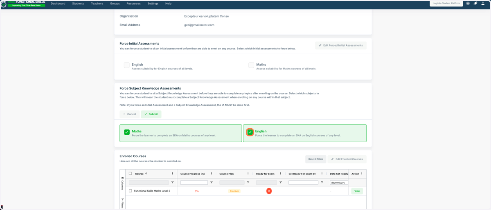The width and height of the screenshot is (491, 210).
Task: Untick the Maths SKA checkbox
Action: click(127, 132)
